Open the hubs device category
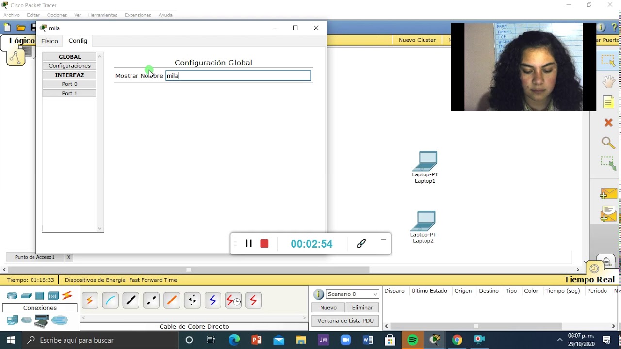 coord(40,296)
